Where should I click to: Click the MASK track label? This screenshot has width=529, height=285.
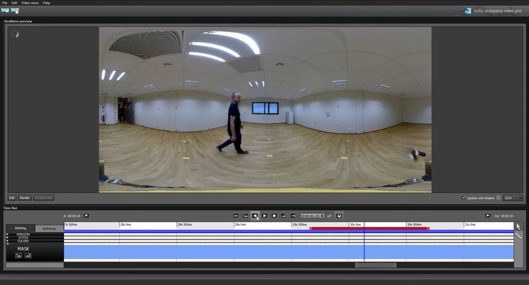point(24,249)
